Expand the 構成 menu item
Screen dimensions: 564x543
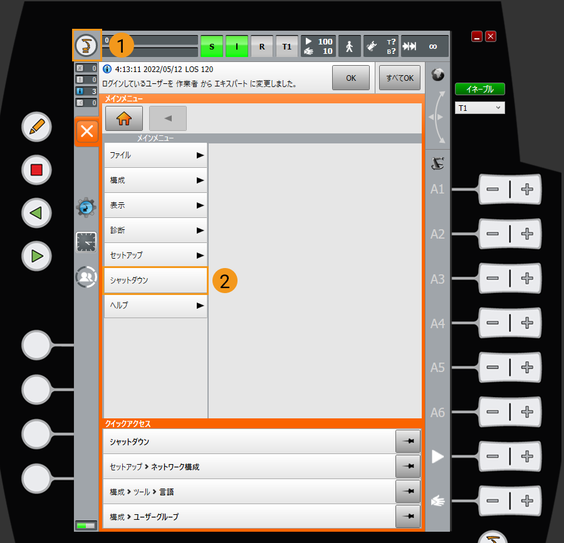pyautogui.click(x=155, y=180)
